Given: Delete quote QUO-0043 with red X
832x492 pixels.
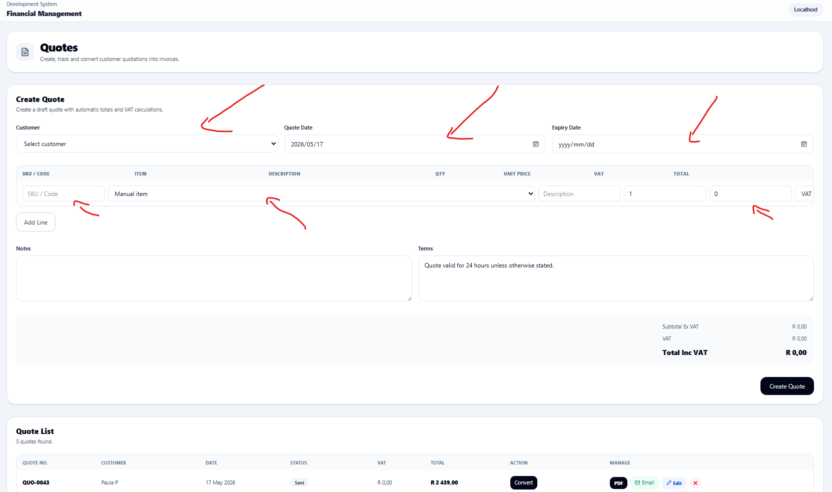Looking at the screenshot, I should pos(695,483).
